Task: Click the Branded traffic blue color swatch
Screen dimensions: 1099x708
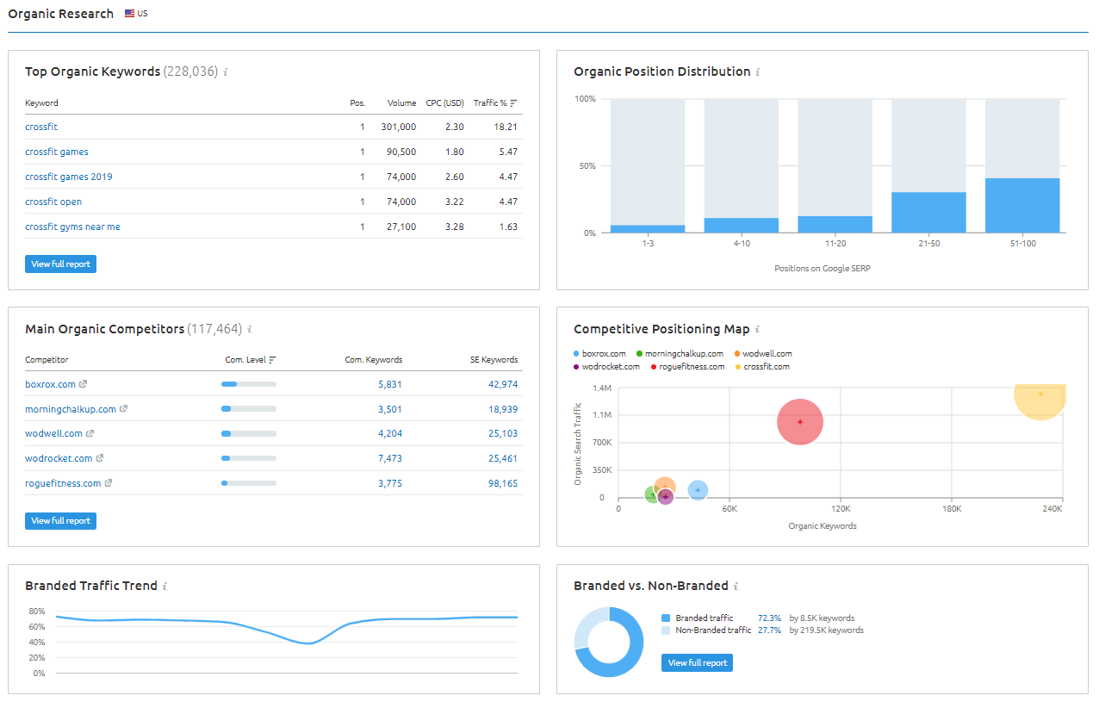Action: 666,618
